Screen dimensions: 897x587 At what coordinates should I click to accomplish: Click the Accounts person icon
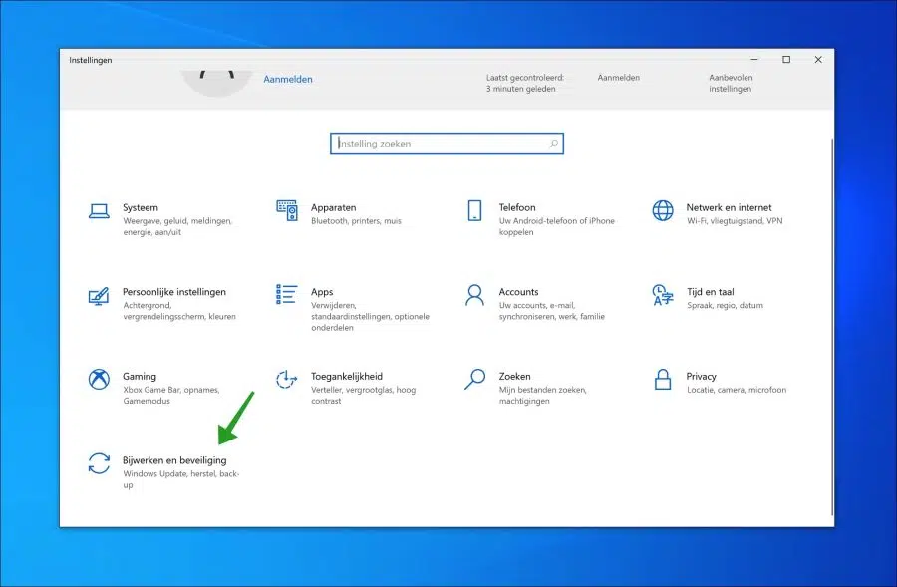(474, 295)
